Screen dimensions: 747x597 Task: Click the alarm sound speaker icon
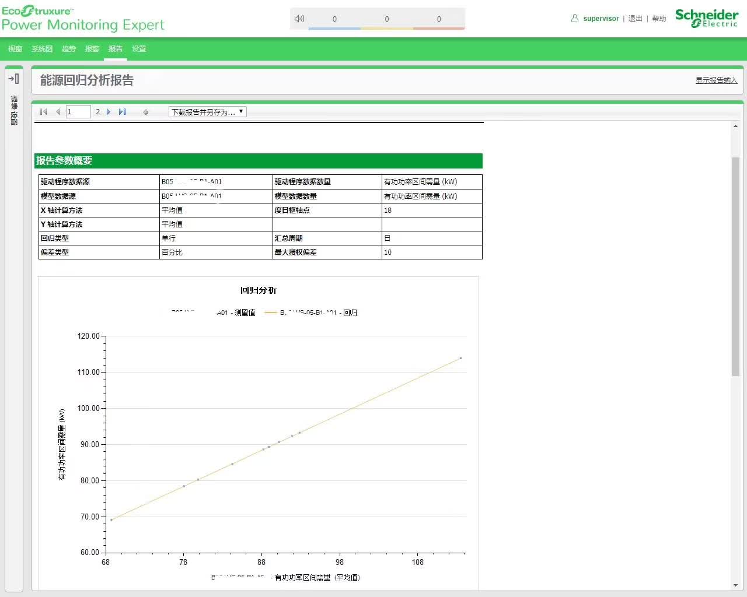(299, 19)
